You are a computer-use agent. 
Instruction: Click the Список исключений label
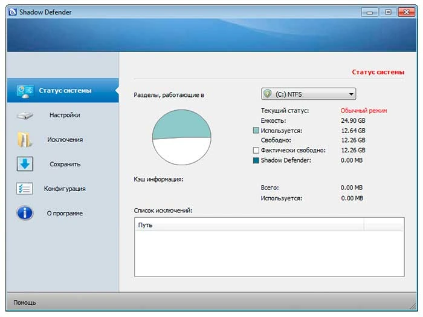(x=163, y=211)
